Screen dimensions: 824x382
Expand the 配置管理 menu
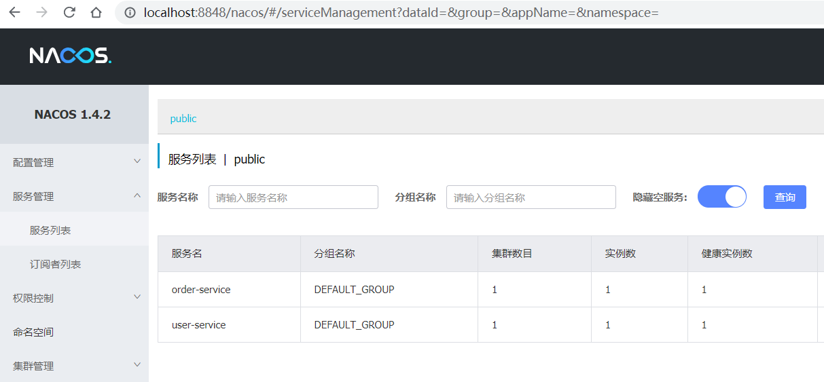coord(74,162)
